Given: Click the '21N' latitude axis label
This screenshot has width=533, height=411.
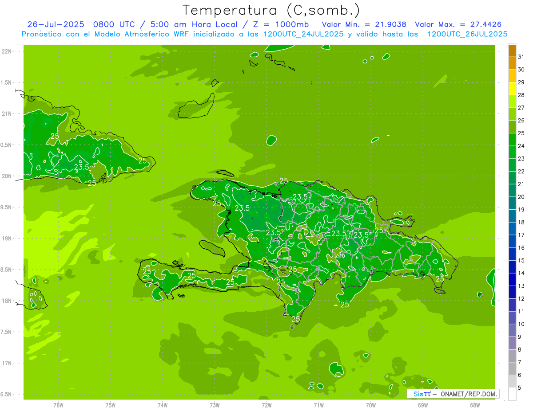Looking at the screenshot, I should [x=6, y=114].
